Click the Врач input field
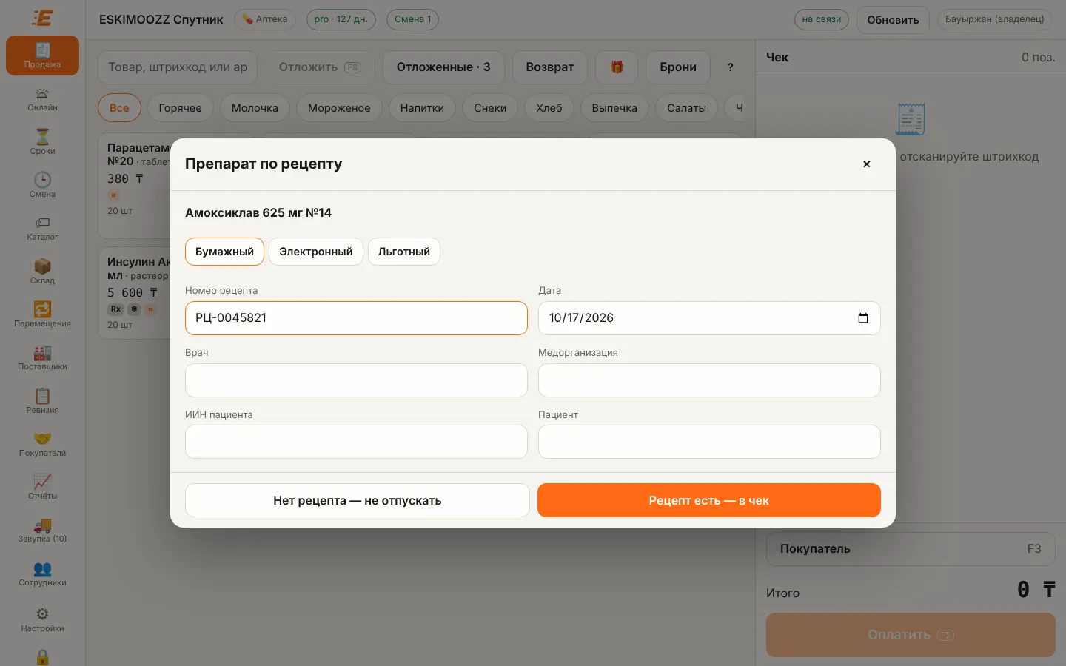The width and height of the screenshot is (1066, 666). point(356,380)
